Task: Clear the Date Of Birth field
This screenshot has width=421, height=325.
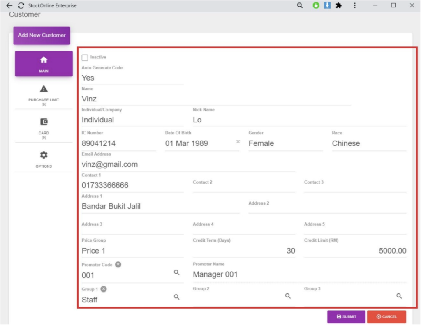Action: click(x=238, y=142)
